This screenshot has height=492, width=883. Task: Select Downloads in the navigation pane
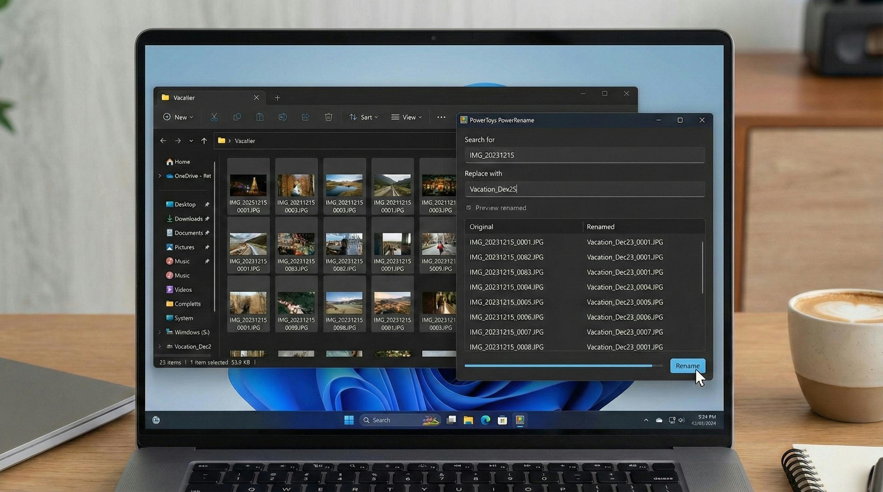[188, 219]
